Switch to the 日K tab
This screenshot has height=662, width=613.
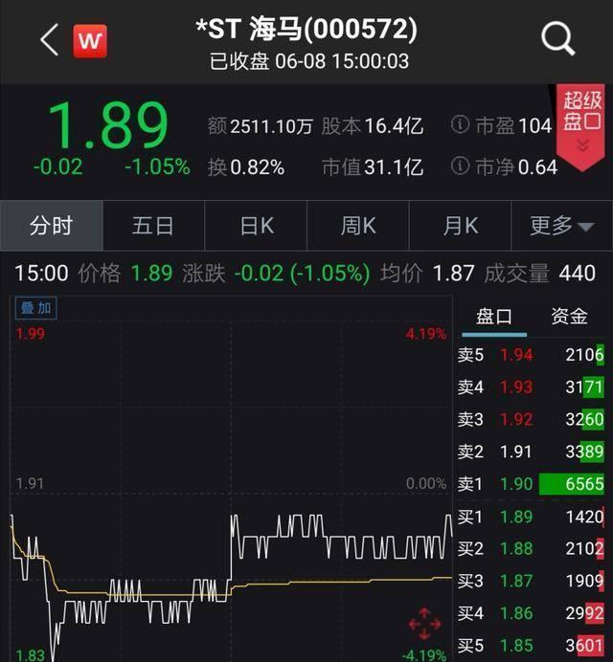(256, 226)
